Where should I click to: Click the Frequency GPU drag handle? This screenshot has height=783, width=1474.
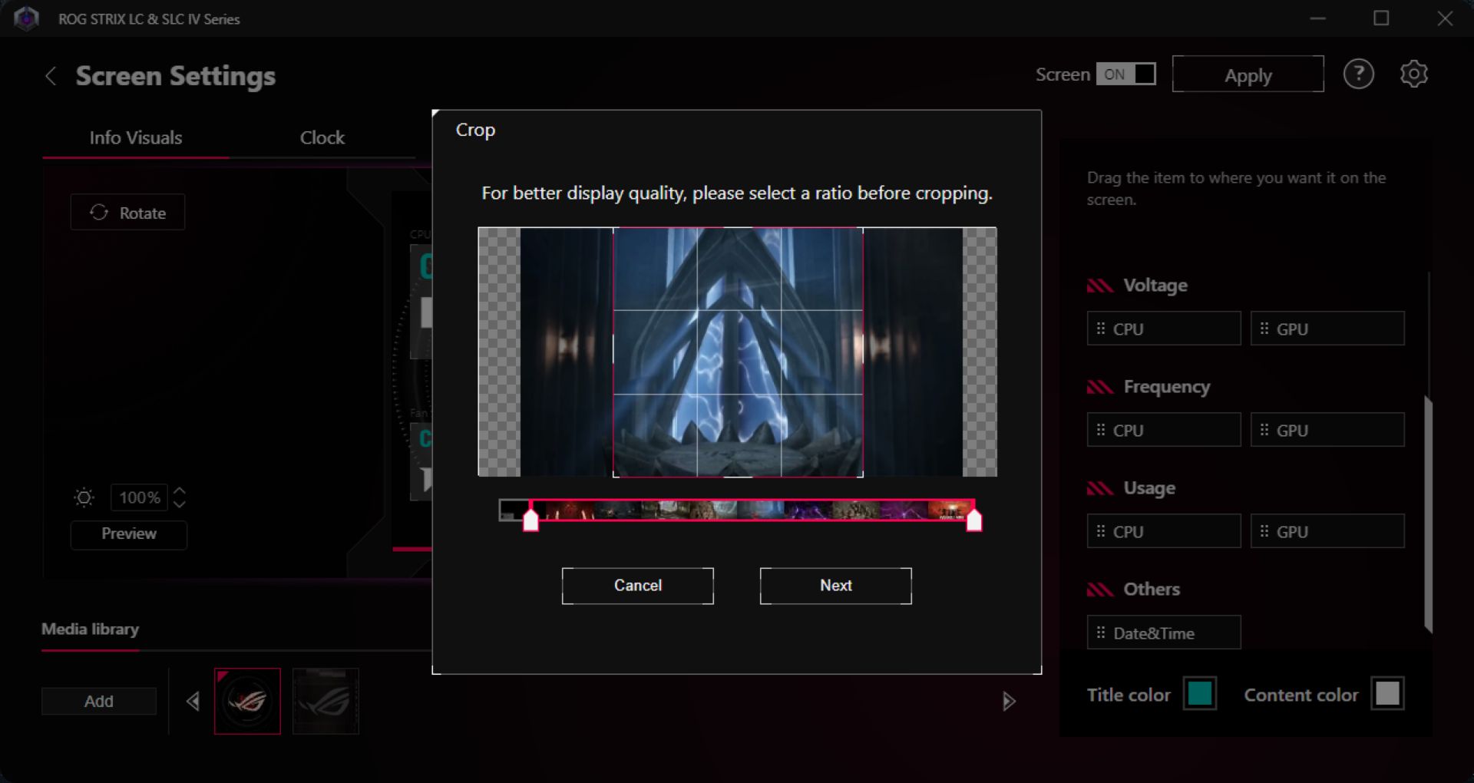tap(1264, 430)
